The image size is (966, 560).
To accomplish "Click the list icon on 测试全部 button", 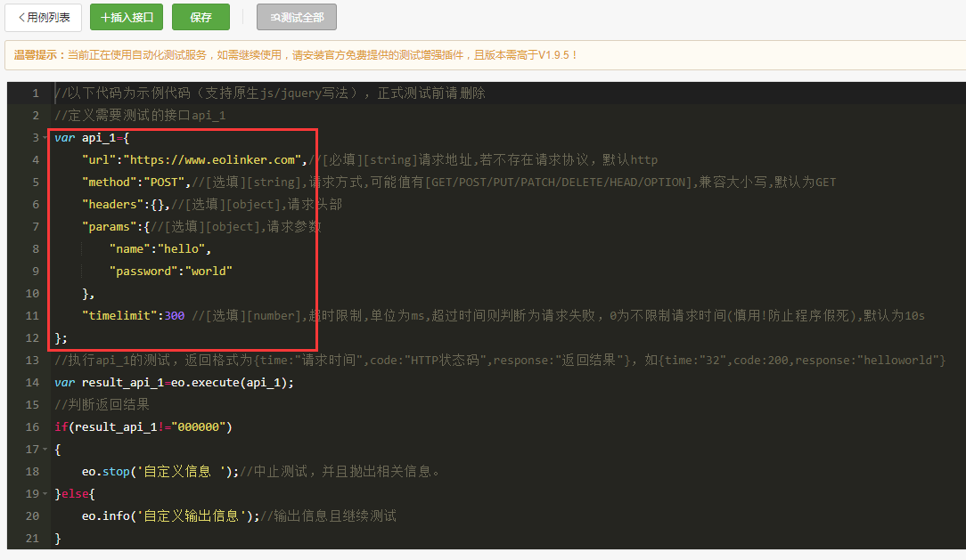I will pos(274,18).
